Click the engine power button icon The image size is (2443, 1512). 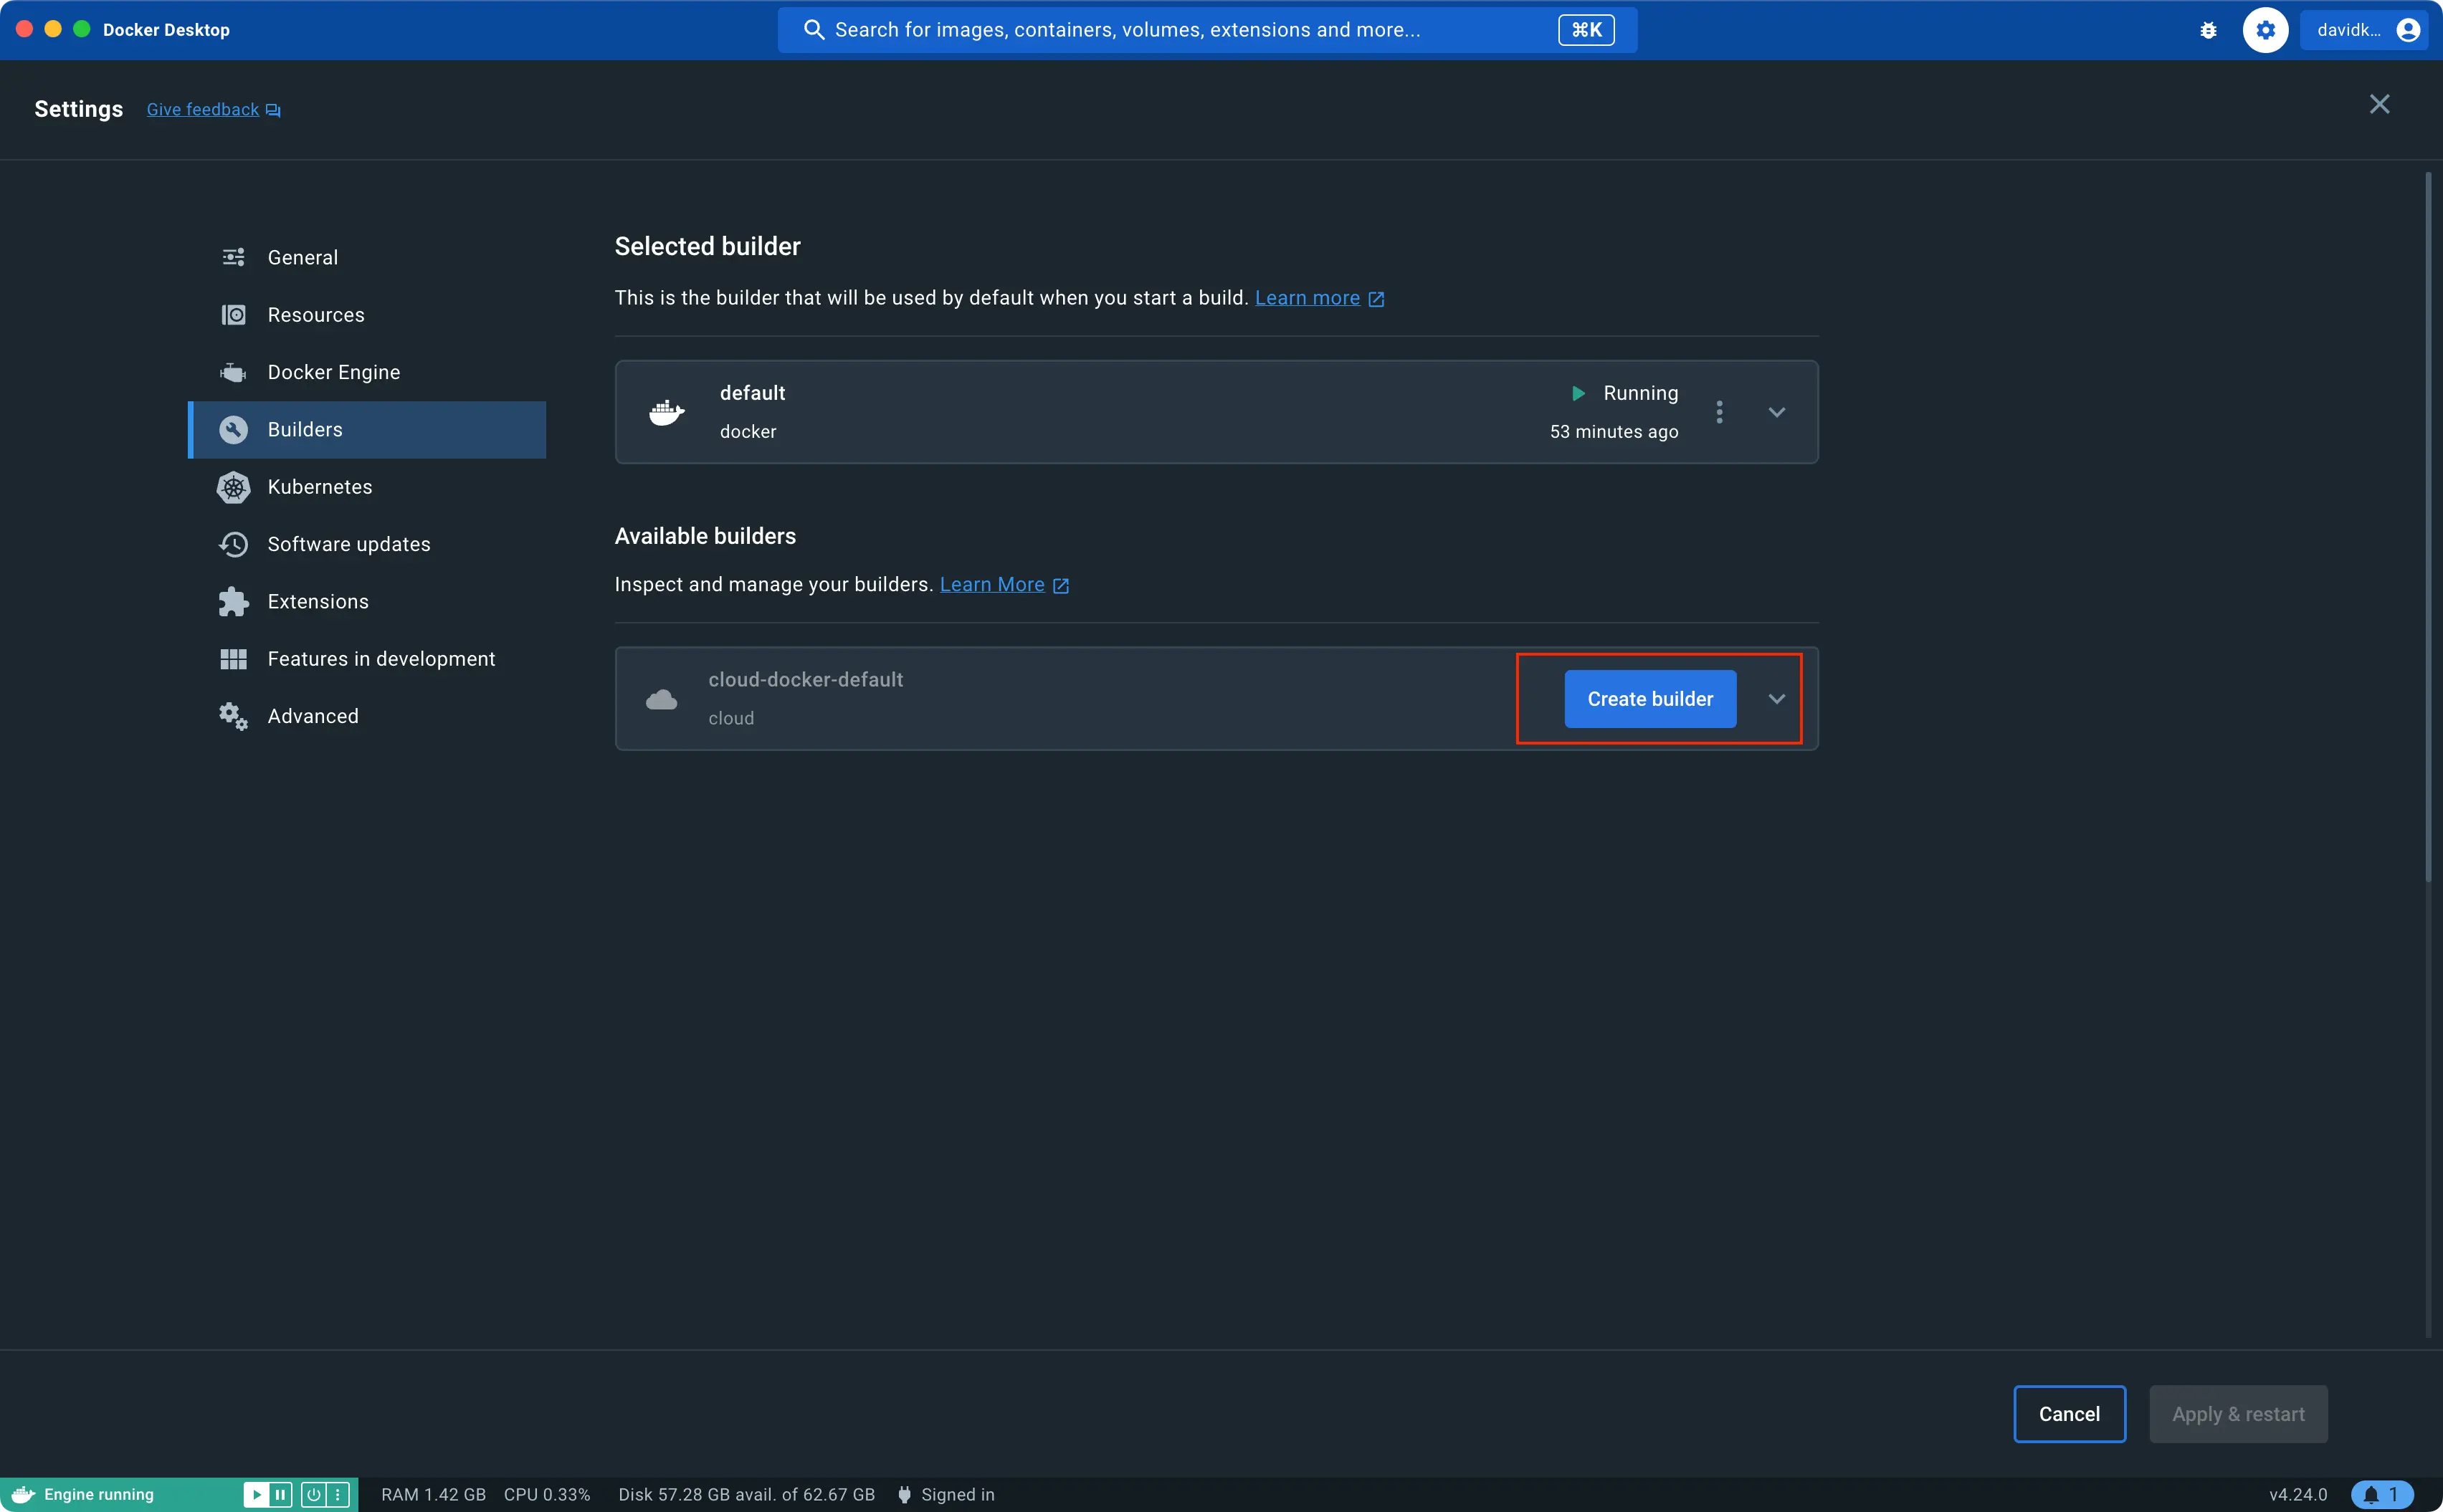coord(313,1494)
